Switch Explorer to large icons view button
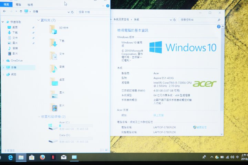Screen dimensions: 248x165 coord(106,150)
